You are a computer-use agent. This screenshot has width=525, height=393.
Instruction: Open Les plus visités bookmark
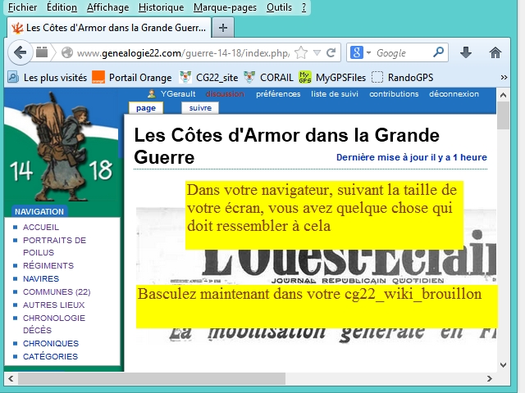click(48, 78)
